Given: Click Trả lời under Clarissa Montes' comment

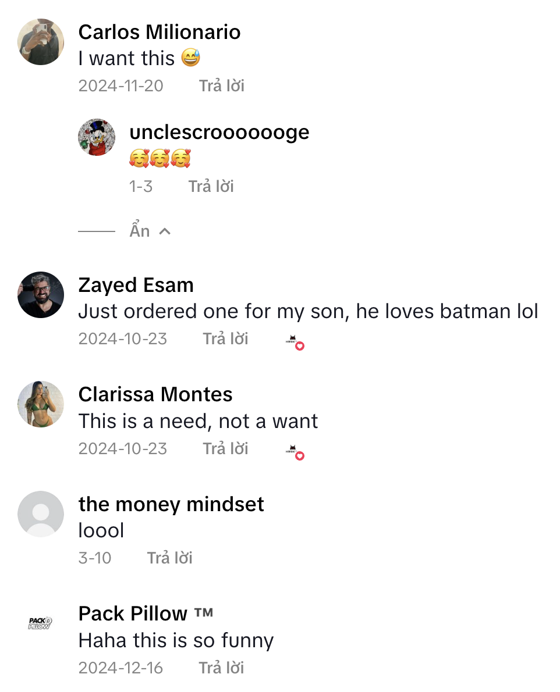Looking at the screenshot, I should [x=225, y=448].
